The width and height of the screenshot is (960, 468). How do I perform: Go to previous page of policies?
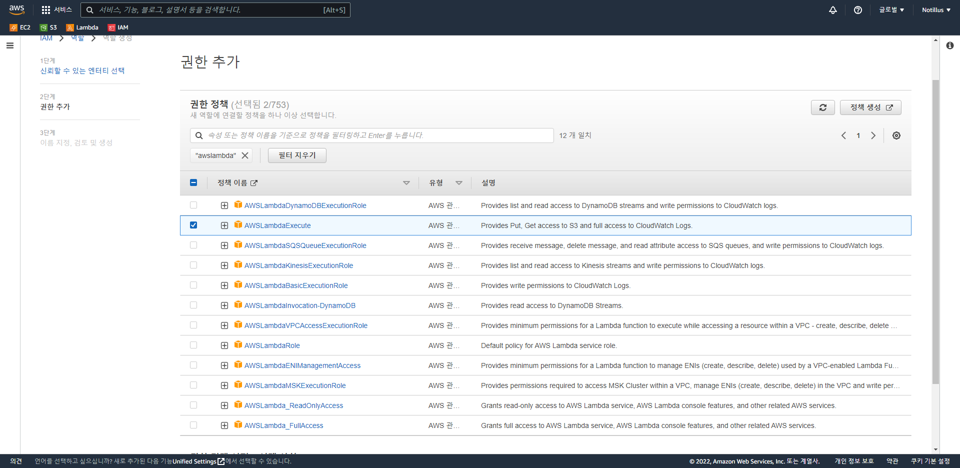click(x=844, y=135)
